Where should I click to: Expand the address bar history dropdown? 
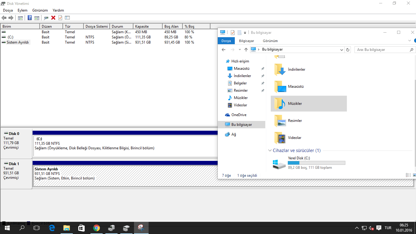tap(342, 50)
